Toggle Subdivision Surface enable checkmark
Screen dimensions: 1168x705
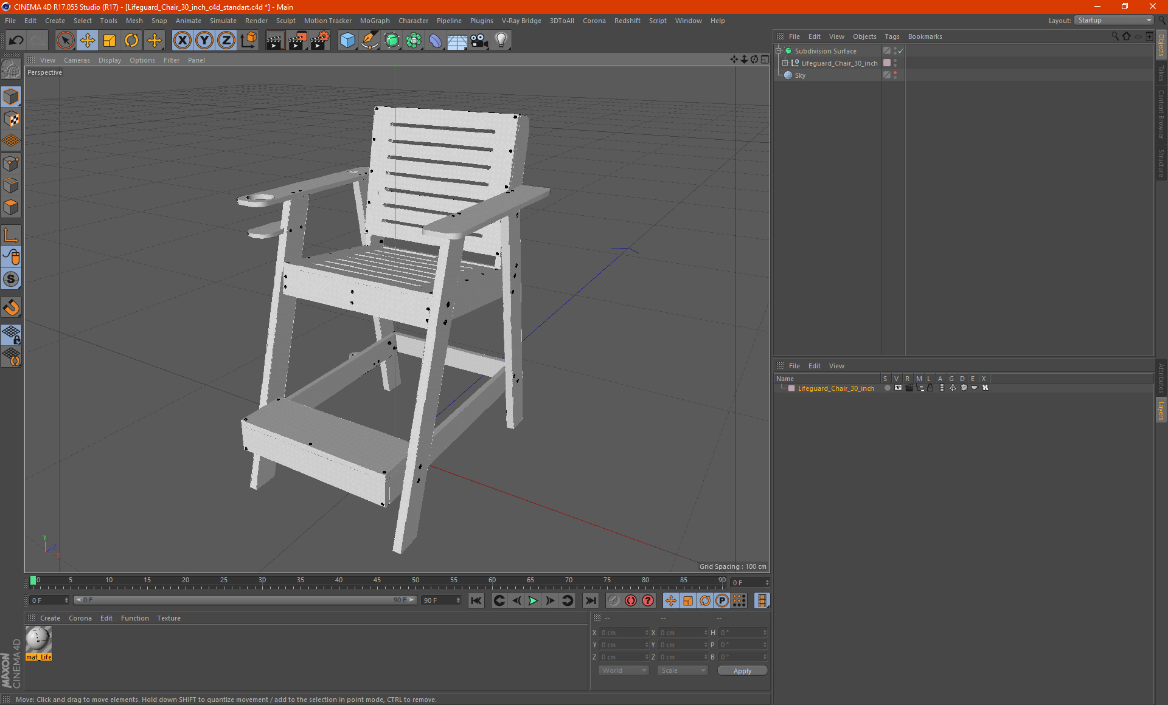coord(901,51)
